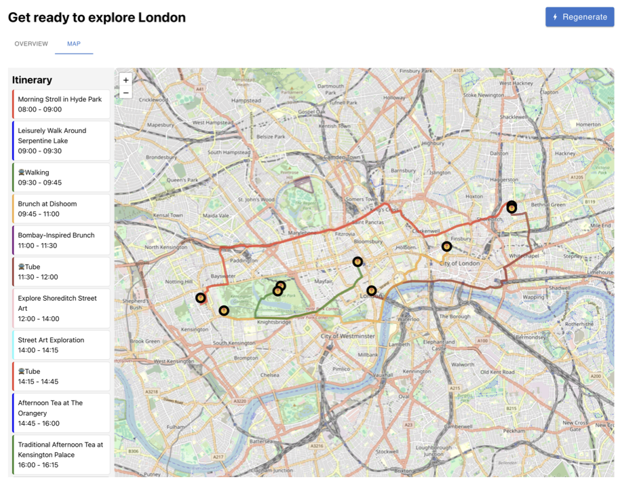This screenshot has width=620, height=486.
Task: Select the Tube 11:30 - 12:00 item
Action: (x=61, y=272)
